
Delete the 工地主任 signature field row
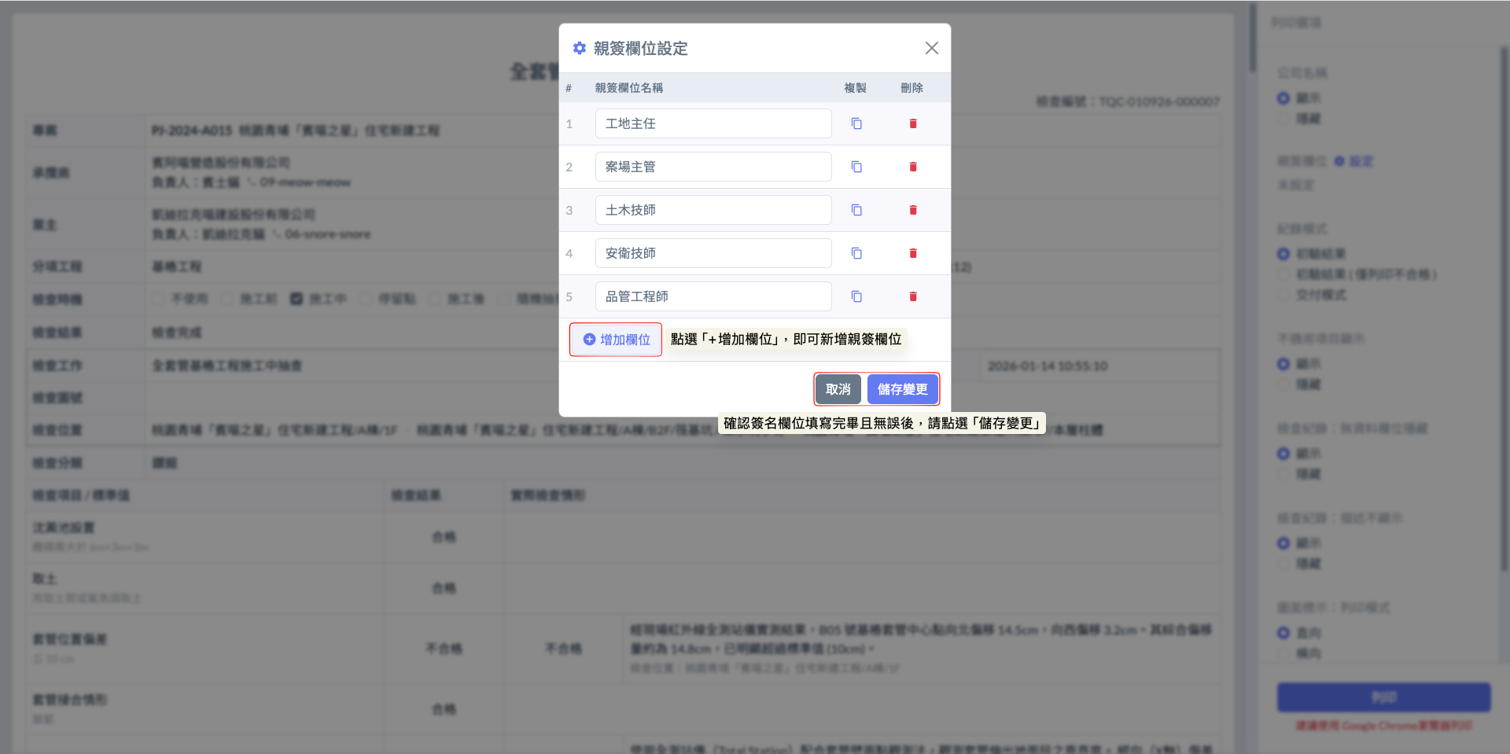coord(913,123)
